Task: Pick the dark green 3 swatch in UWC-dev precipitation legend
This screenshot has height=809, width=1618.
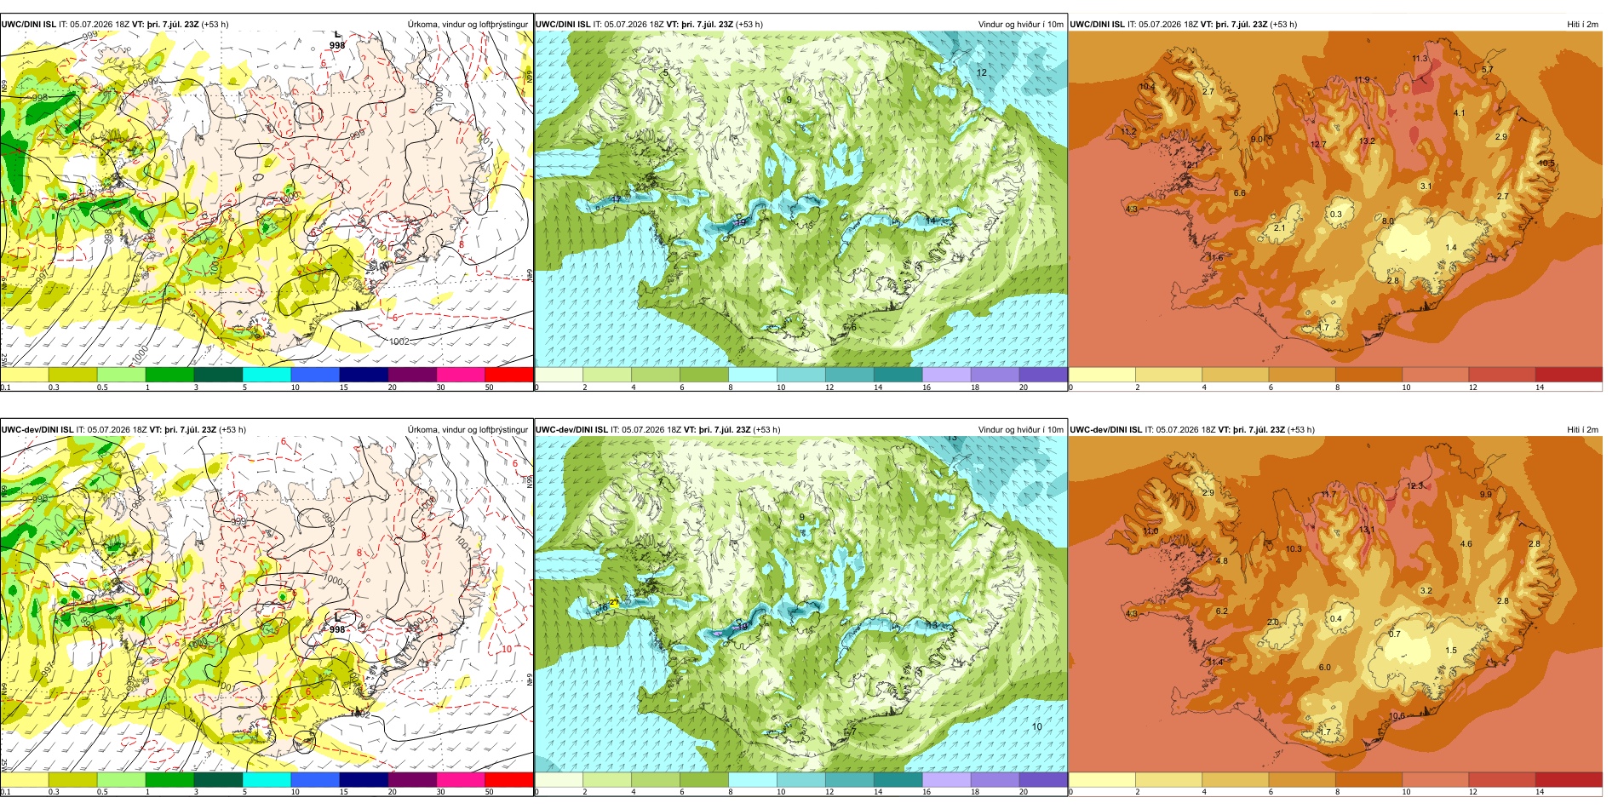Action: 218,779
